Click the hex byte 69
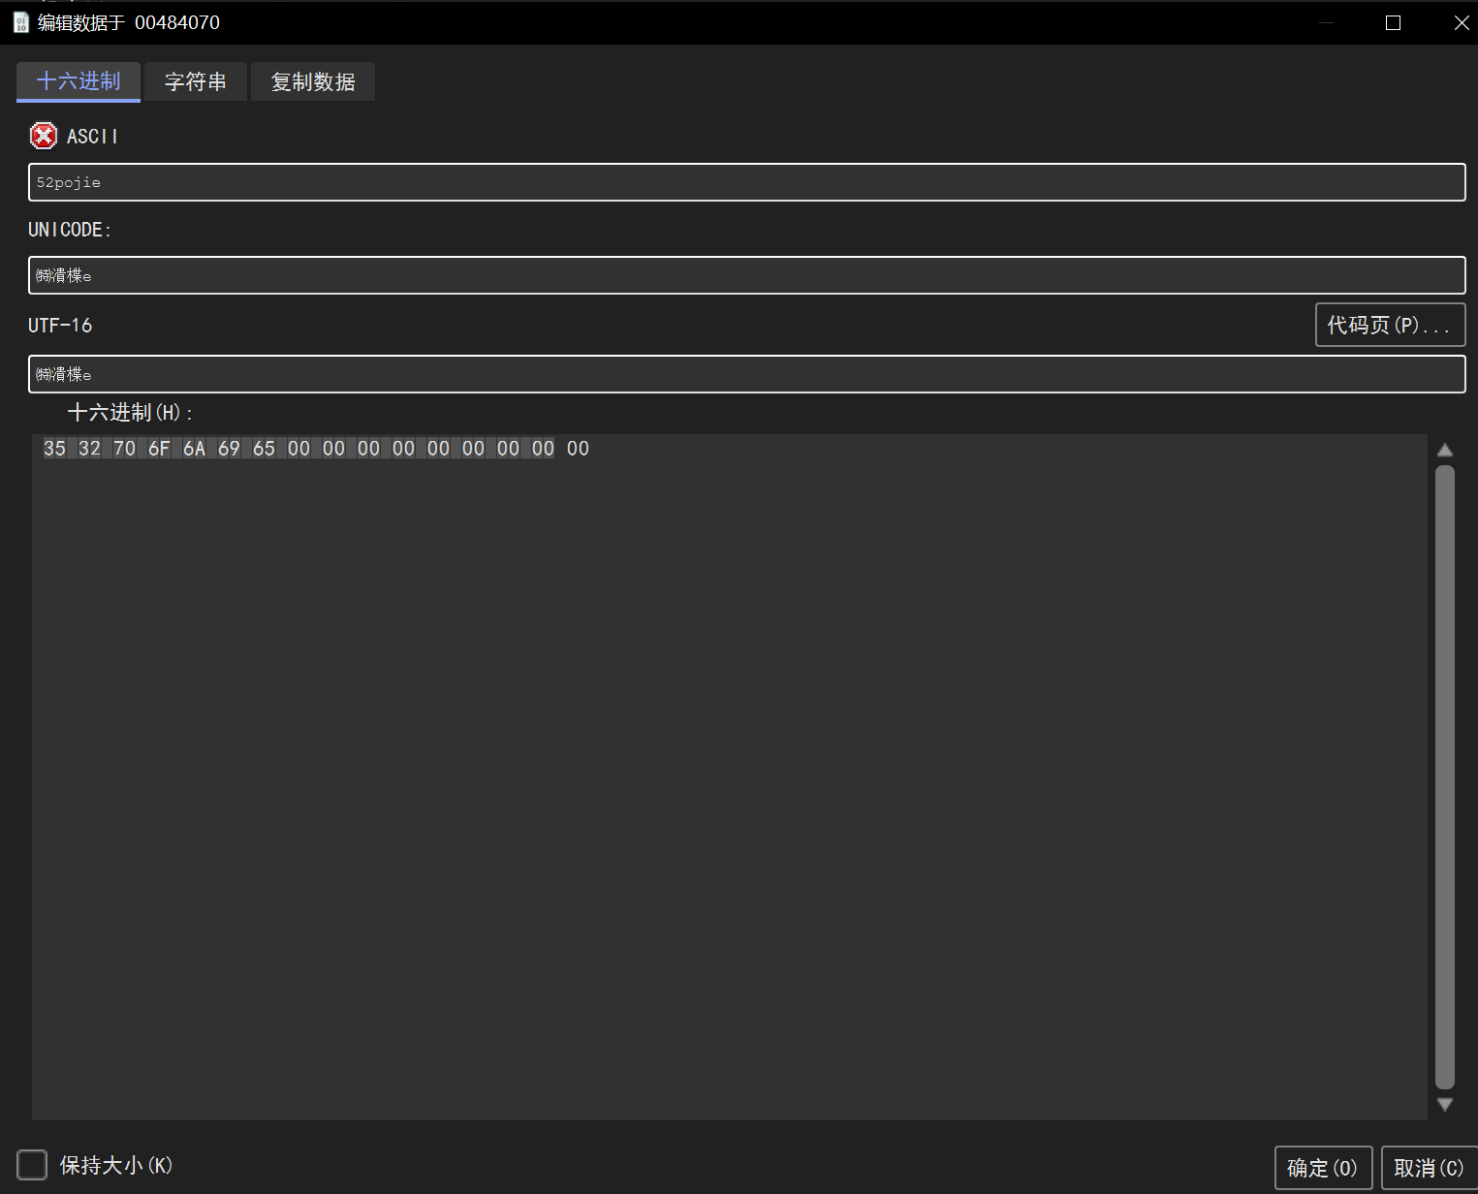1478x1194 pixels. (x=230, y=448)
